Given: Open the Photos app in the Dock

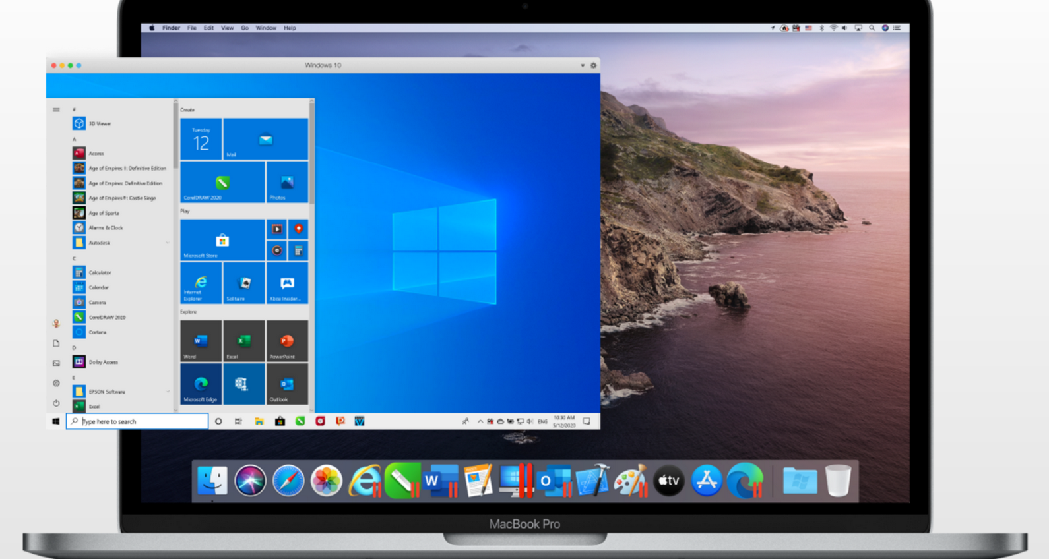Looking at the screenshot, I should pyautogui.click(x=327, y=481).
